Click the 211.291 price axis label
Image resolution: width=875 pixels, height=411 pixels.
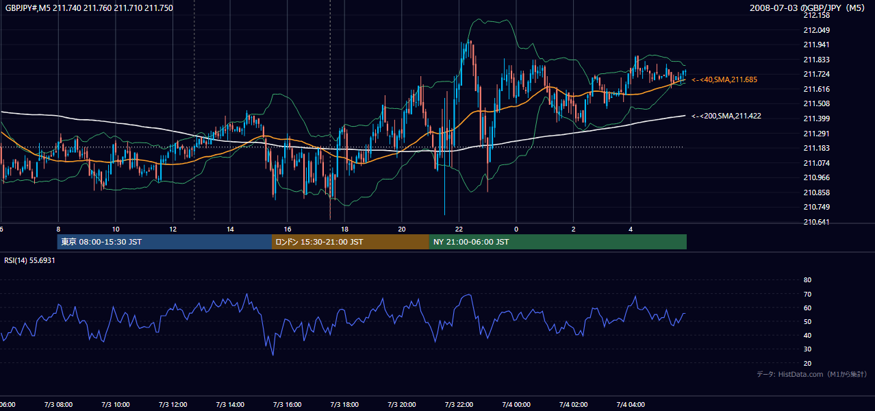click(816, 134)
